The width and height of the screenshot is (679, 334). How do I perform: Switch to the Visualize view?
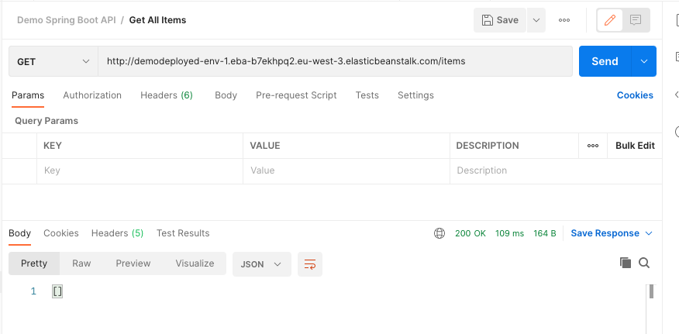195,263
